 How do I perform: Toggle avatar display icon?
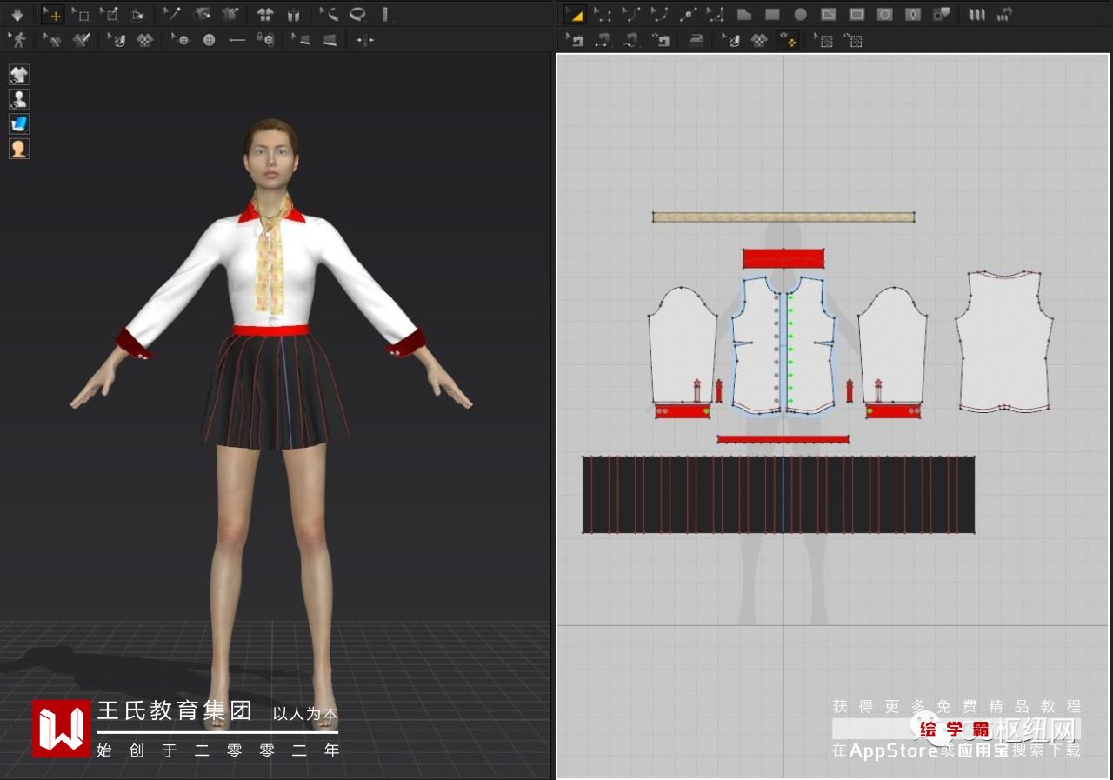click(x=19, y=99)
